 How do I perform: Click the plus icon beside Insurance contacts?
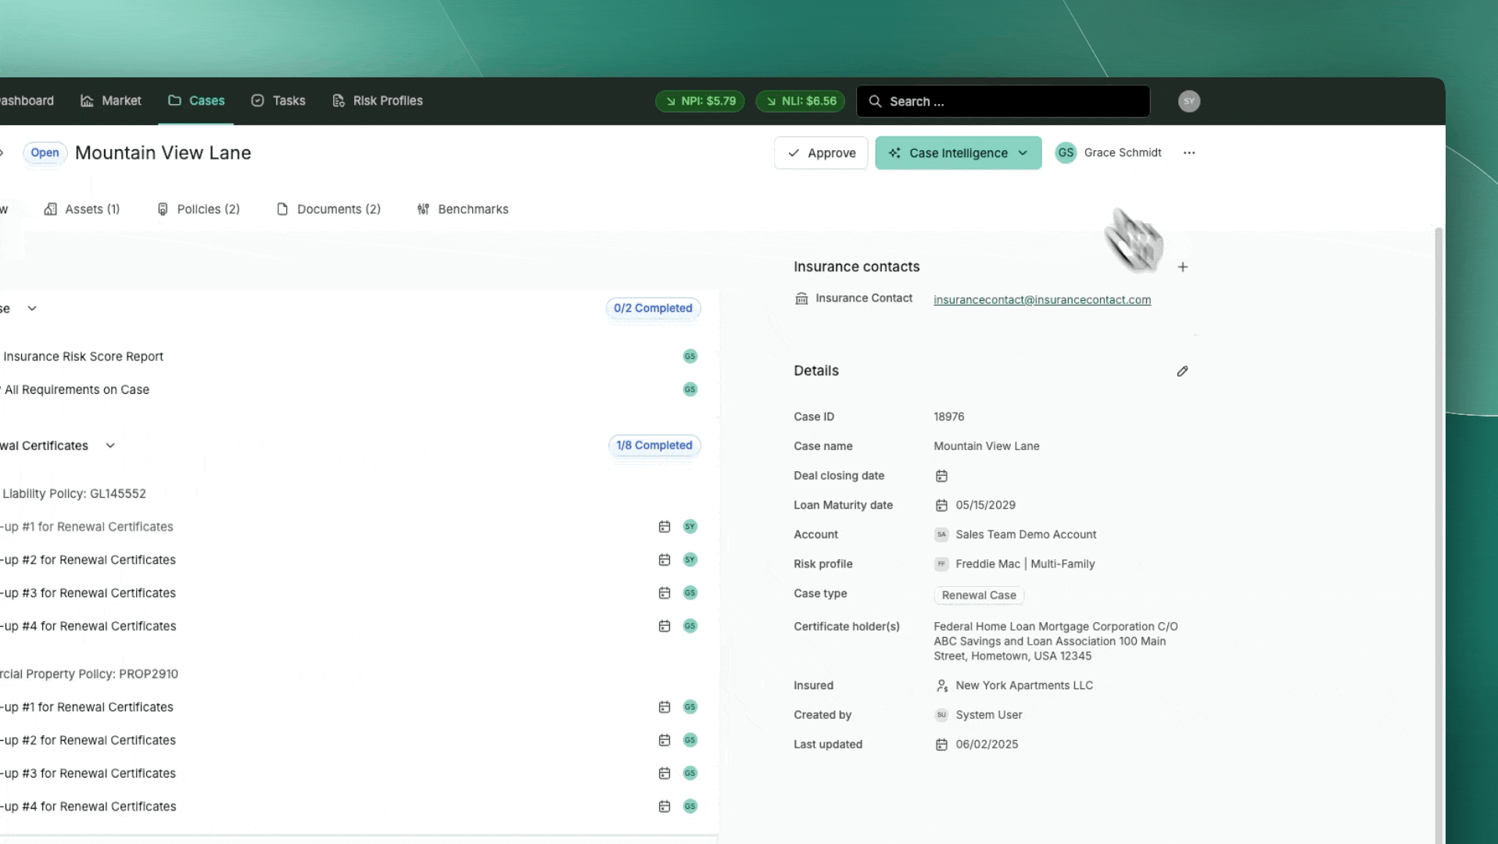pyautogui.click(x=1182, y=267)
